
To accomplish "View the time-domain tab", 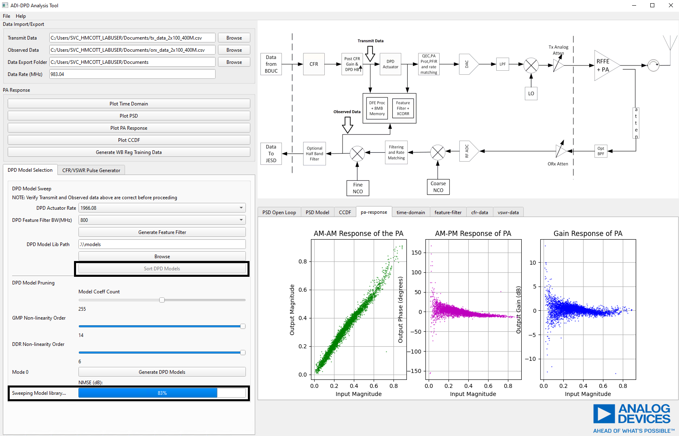I will [x=410, y=212].
